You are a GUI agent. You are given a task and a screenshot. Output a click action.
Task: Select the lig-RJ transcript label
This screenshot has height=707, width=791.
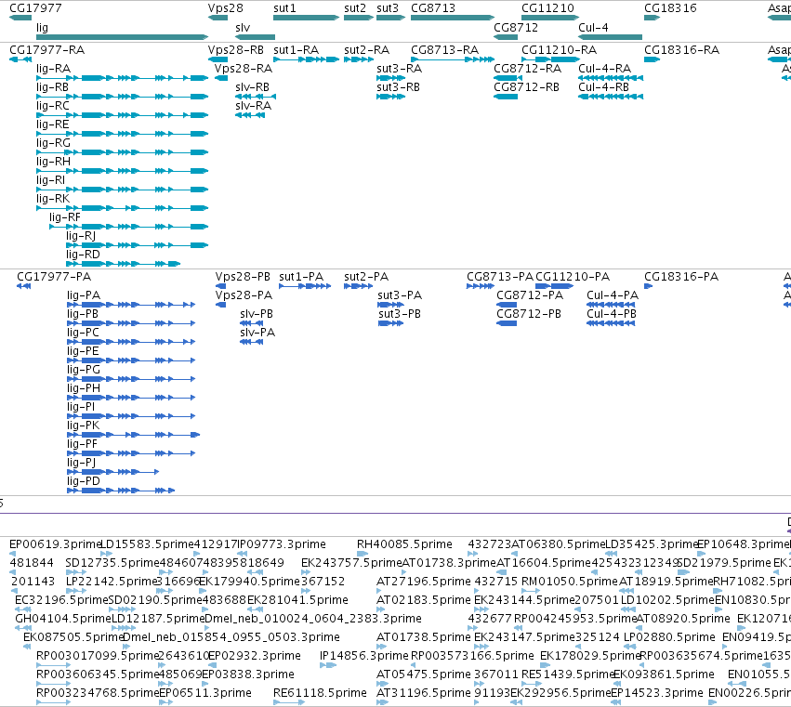click(81, 236)
